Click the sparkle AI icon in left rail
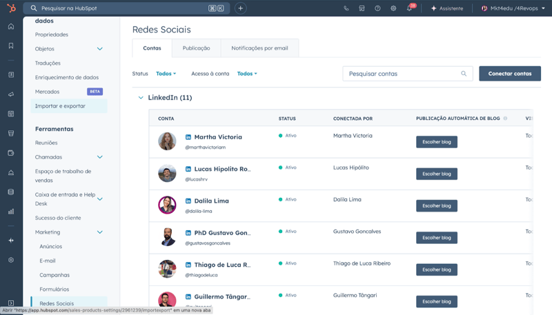Image resolution: width=552 pixels, height=315 pixels. pyautogui.click(x=11, y=241)
